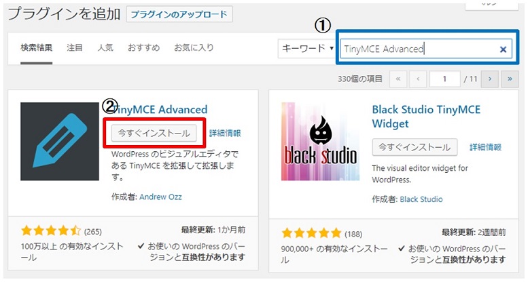
Task: Click Black Studio five-star rating
Action: point(311,234)
